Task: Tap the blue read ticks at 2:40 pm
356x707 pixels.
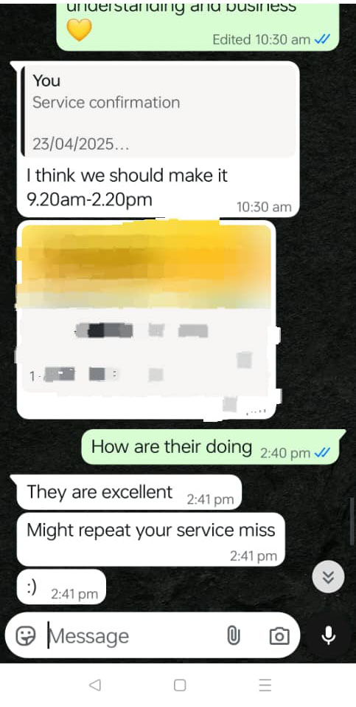Action: 323,453
